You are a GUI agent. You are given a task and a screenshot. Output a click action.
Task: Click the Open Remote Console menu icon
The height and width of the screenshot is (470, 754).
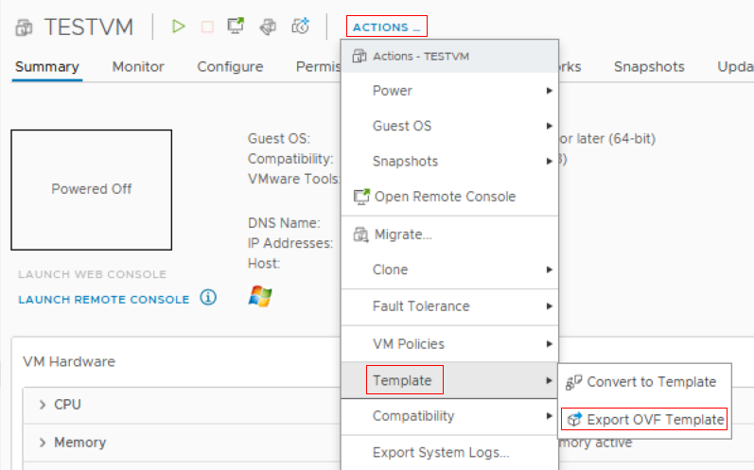point(361,197)
